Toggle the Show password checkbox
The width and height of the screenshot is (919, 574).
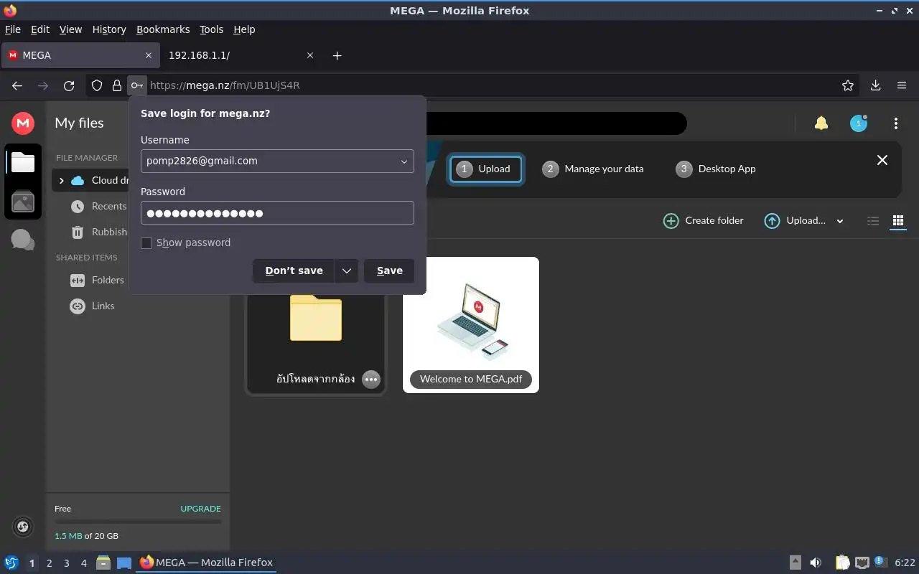tap(146, 243)
